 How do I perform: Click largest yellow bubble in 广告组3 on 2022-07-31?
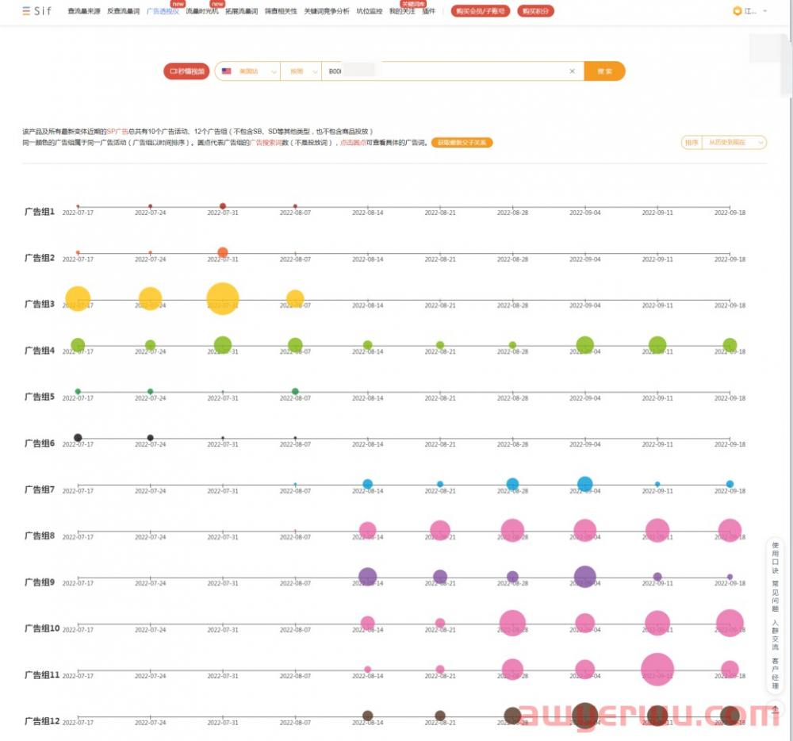point(223,298)
